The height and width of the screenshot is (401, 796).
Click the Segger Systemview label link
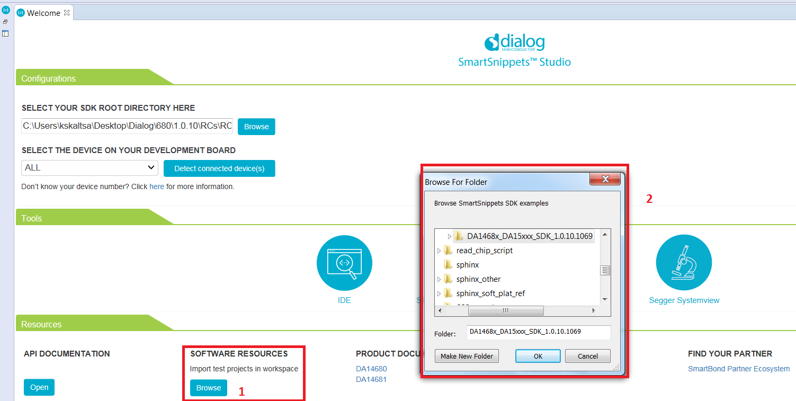[684, 300]
